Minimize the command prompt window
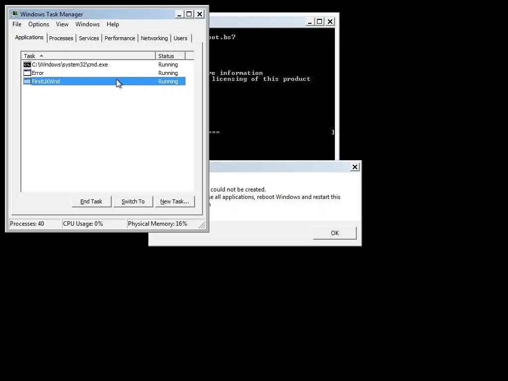This screenshot has width=508, height=381. coord(310,22)
